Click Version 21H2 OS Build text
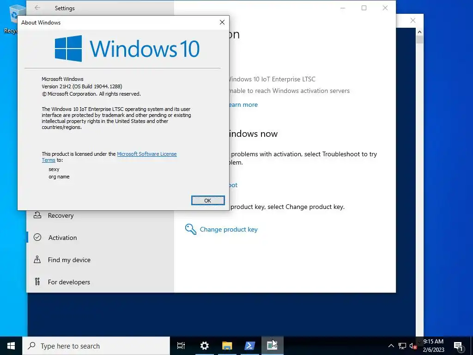 tap(82, 86)
